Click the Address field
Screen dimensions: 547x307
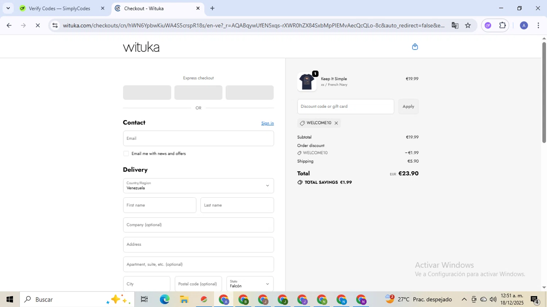tap(198, 245)
